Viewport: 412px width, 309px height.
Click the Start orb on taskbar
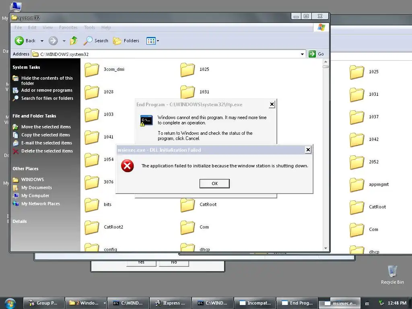pos(10,303)
